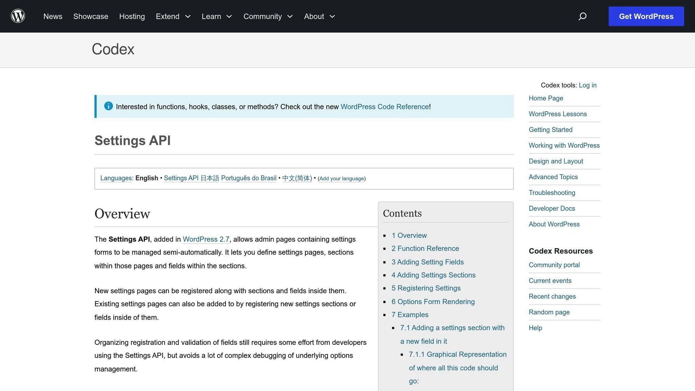Go to Home Page in sidebar

[x=546, y=98]
